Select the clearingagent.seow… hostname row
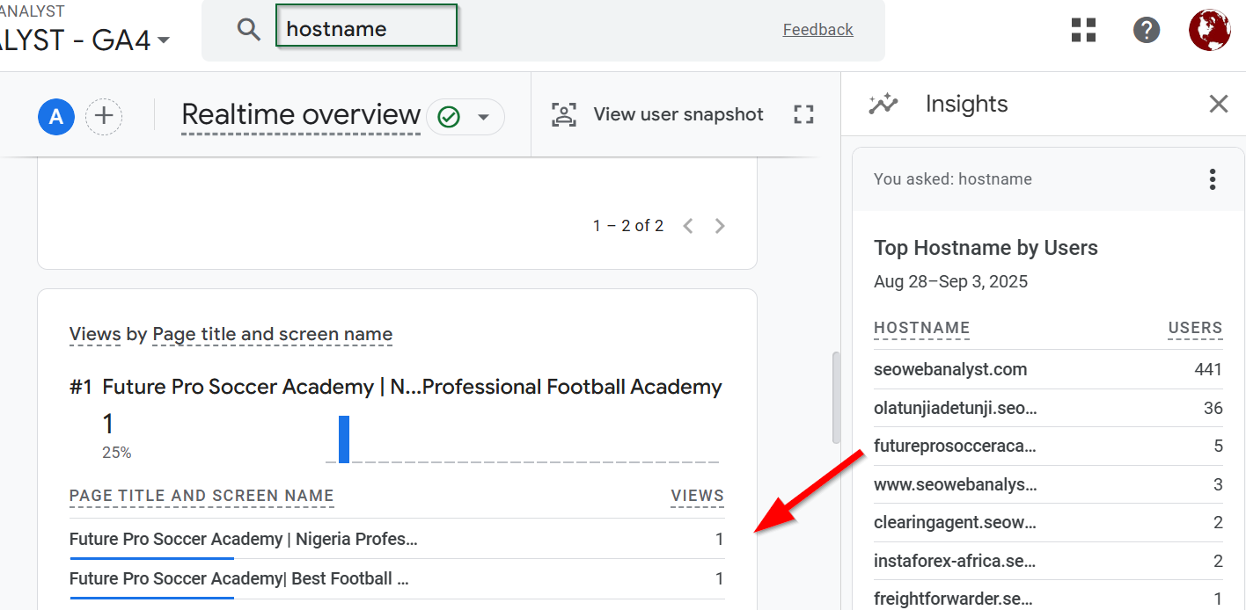 click(1048, 522)
